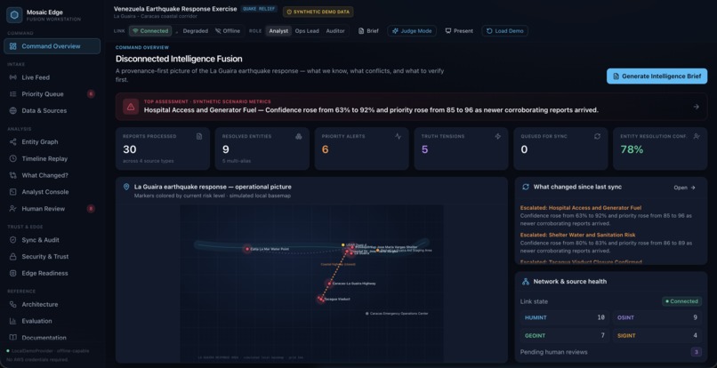
Task: Click the What Changed? sidebar icon
Action: [12, 175]
